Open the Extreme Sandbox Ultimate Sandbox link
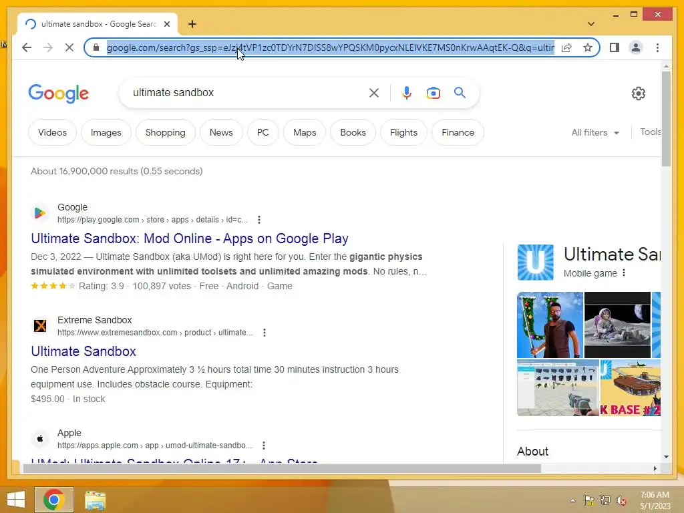The width and height of the screenshot is (684, 513). (x=83, y=351)
